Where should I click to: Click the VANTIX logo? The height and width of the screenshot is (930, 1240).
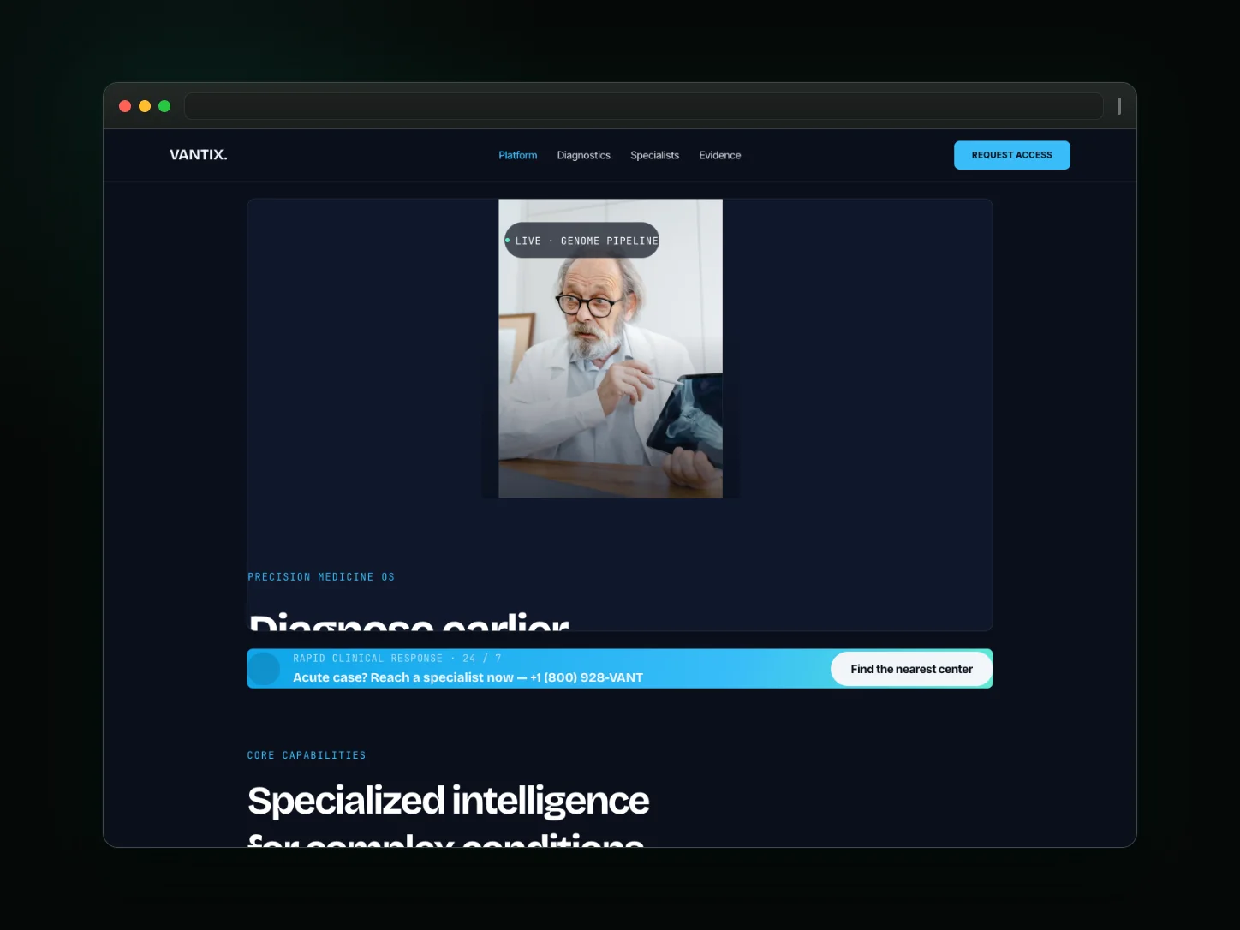(x=198, y=155)
